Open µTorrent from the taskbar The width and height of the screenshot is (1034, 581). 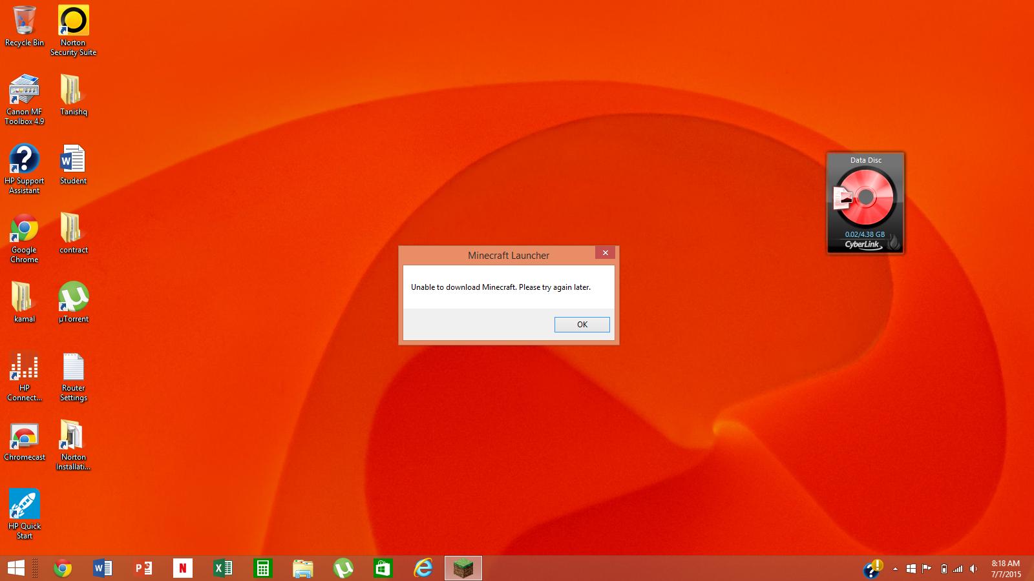coord(343,569)
